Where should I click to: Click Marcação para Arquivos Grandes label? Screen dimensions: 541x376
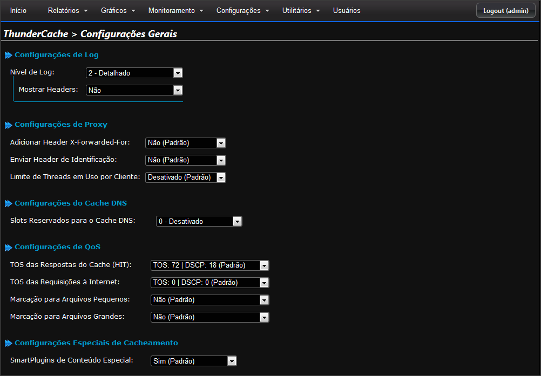click(x=67, y=316)
